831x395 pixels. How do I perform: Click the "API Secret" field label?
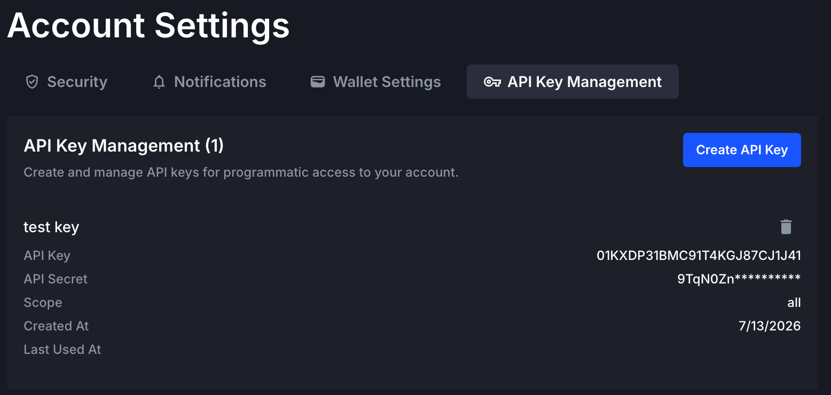pyautogui.click(x=56, y=279)
